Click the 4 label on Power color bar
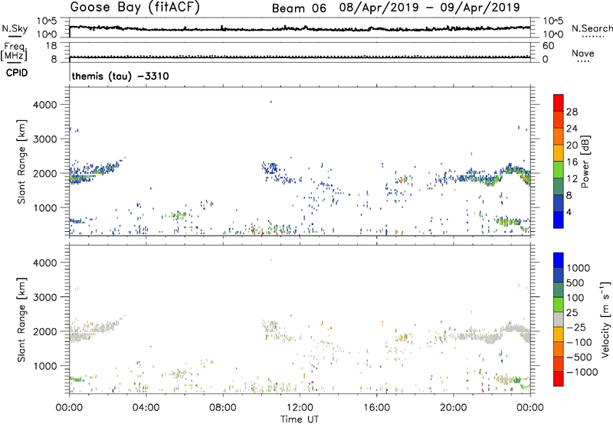Image resolution: width=613 pixels, height=424 pixels. 569,212
